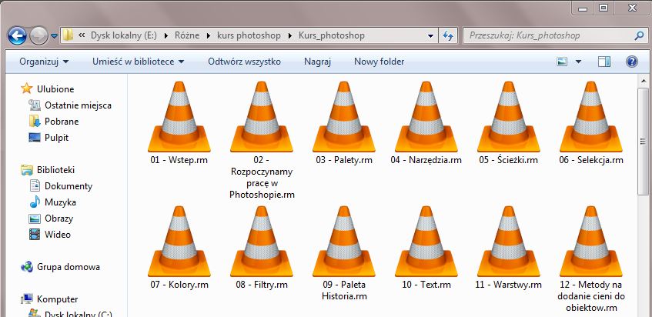652x317 pixels.
Task: Click the file name 07 - Kolory.rm
Action: (179, 285)
